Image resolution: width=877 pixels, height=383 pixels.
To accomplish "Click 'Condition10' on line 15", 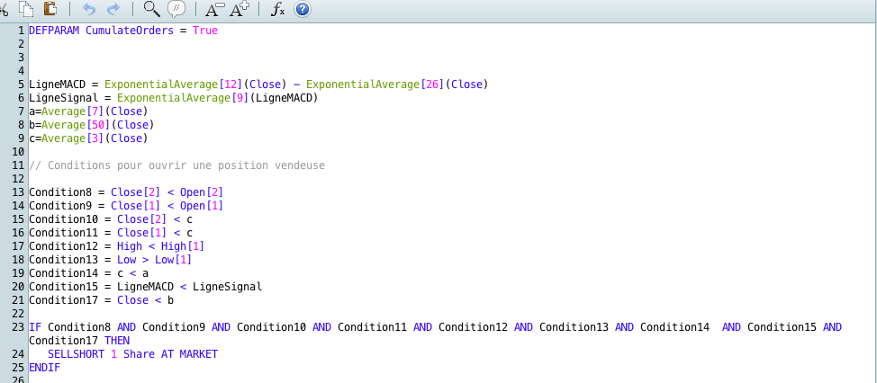I will [x=64, y=218].
